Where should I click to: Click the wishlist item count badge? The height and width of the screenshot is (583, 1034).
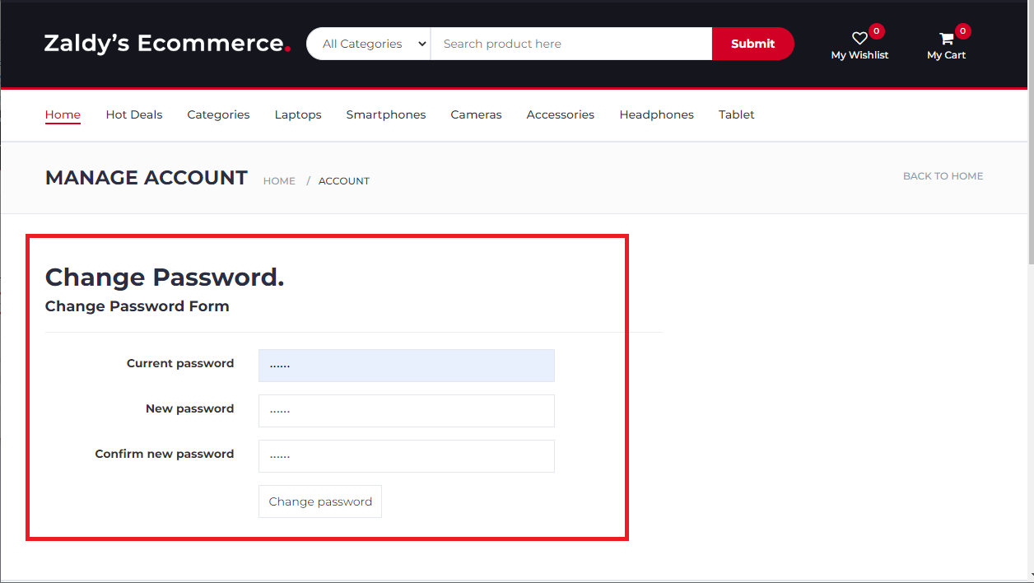[875, 30]
